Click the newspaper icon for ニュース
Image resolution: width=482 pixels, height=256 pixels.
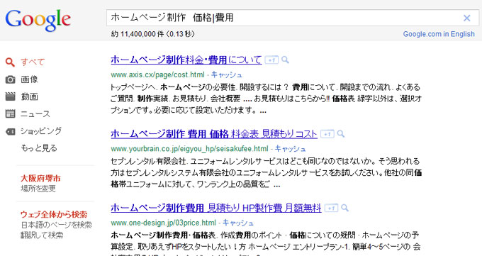[x=10, y=114]
